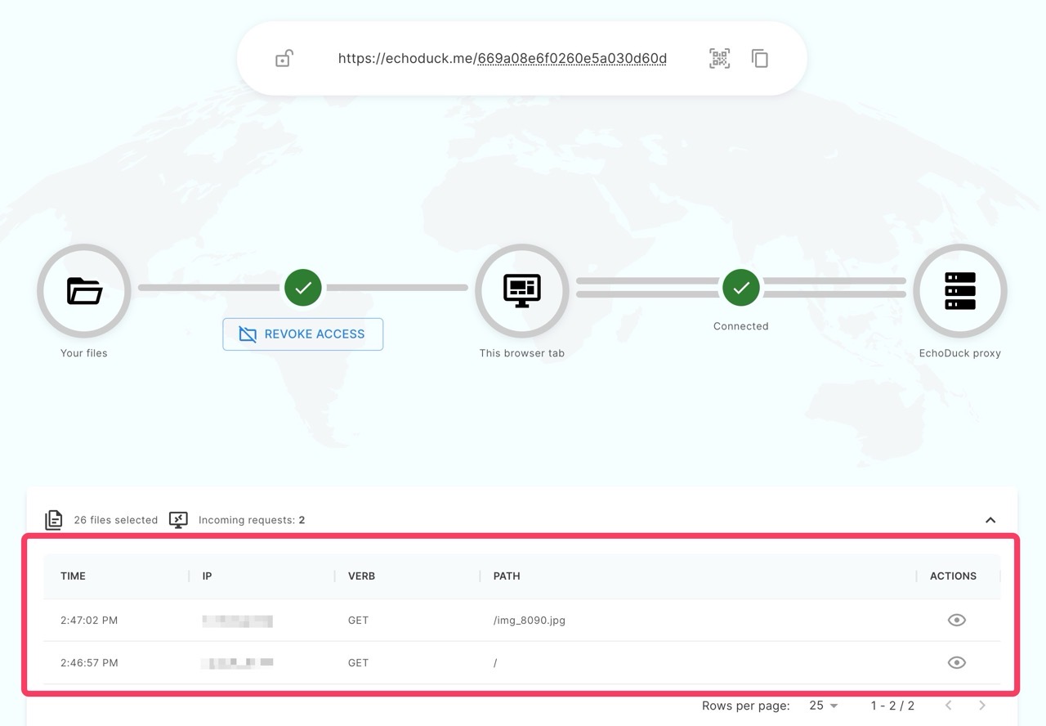The image size is (1046, 726).
Task: Open the echoduck.me share link
Action: coord(503,59)
